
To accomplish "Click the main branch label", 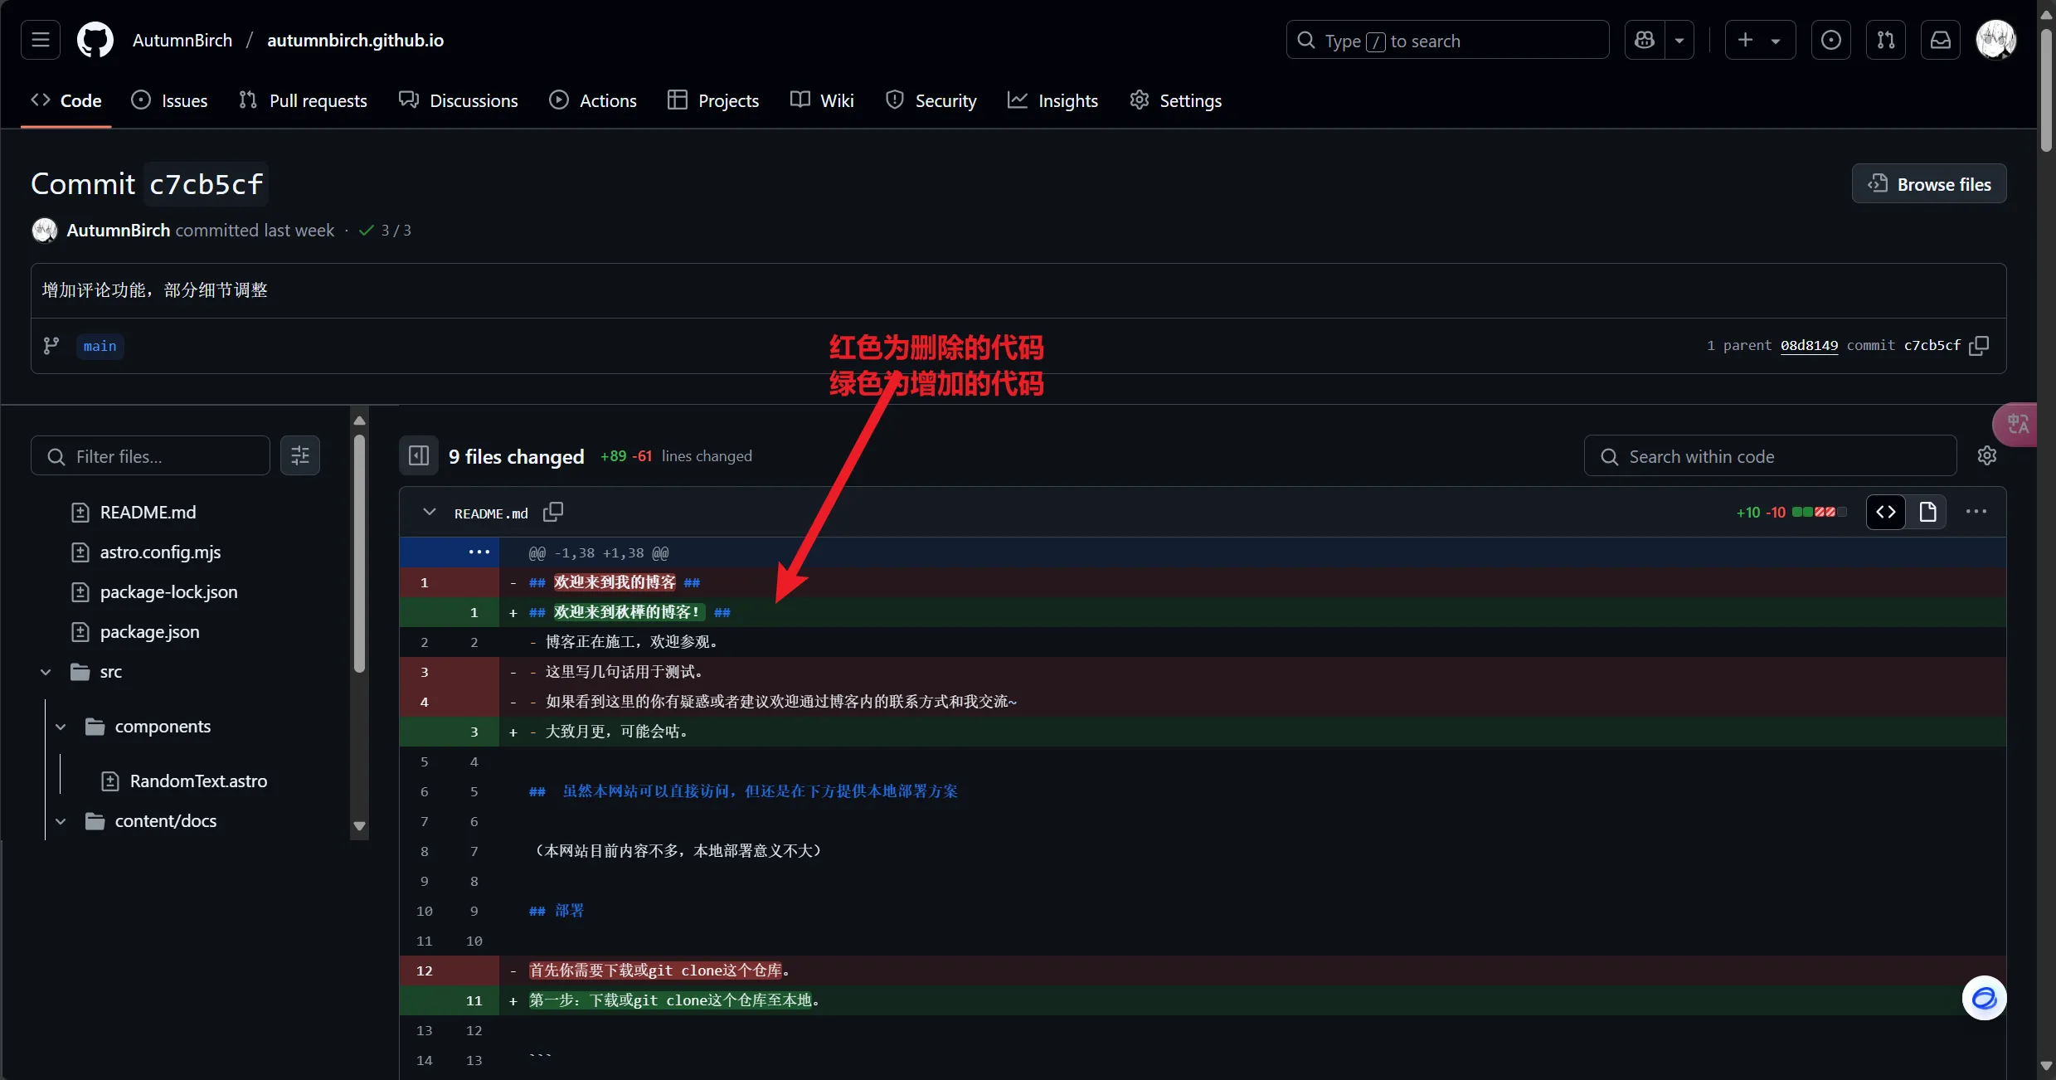I will coord(100,346).
